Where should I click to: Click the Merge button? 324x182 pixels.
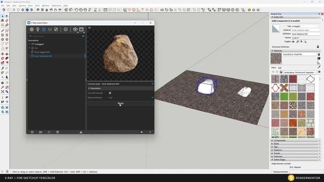click(120, 103)
